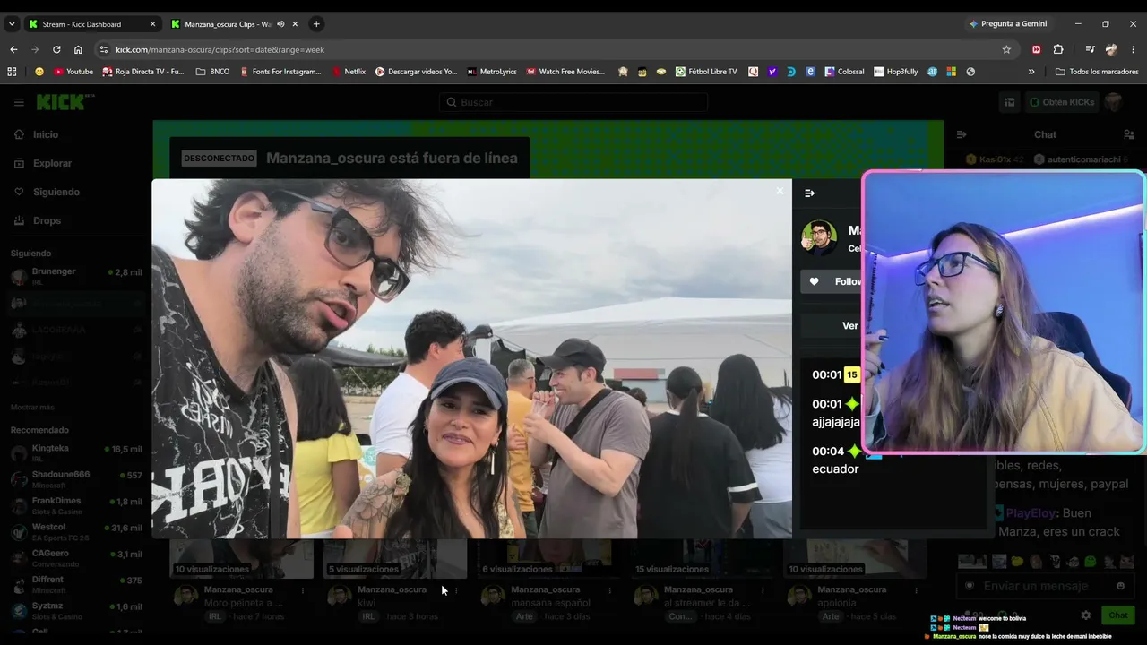1147x645 pixels.
Task: Reload the page with the refresh icon
Action: tap(56, 49)
